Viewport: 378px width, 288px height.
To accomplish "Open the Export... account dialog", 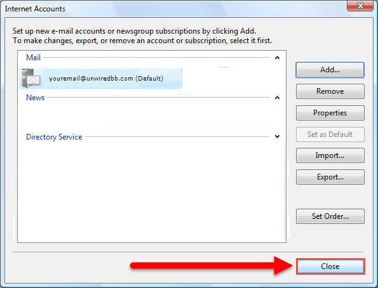I will click(330, 177).
